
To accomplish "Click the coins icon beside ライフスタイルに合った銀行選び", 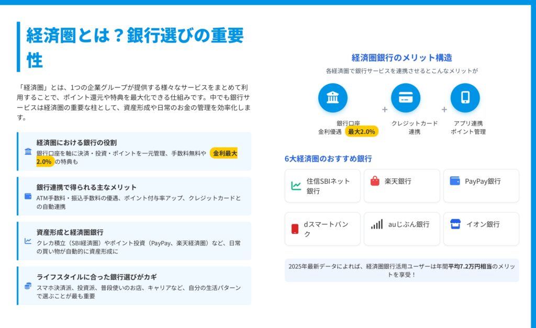I will pyautogui.click(x=28, y=286).
